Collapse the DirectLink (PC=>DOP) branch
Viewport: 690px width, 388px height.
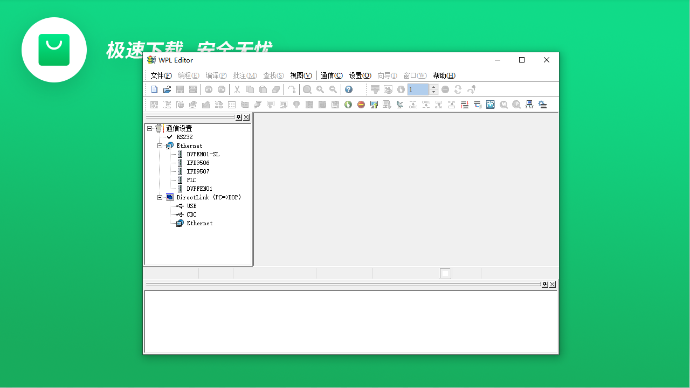(x=160, y=197)
